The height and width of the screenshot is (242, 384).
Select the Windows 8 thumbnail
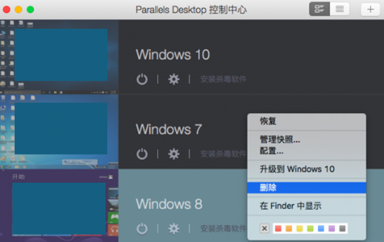coord(59,205)
